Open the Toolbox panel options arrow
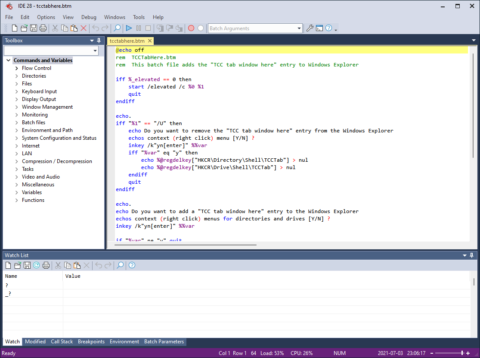 click(92, 41)
